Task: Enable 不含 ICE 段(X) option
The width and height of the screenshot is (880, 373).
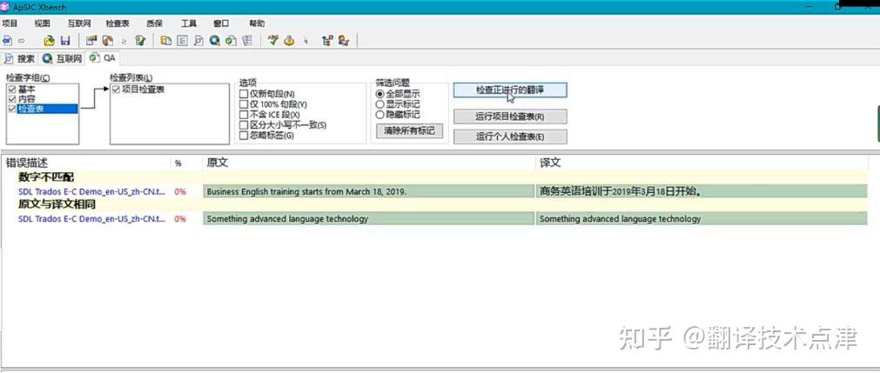Action: pyautogui.click(x=244, y=115)
